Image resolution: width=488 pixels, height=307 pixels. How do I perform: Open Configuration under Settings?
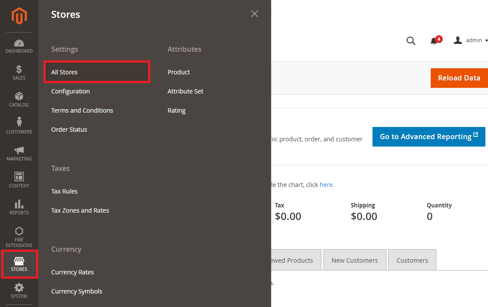[70, 91]
